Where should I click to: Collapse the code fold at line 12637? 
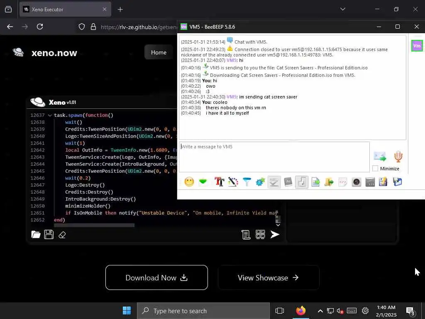[x=50, y=115]
